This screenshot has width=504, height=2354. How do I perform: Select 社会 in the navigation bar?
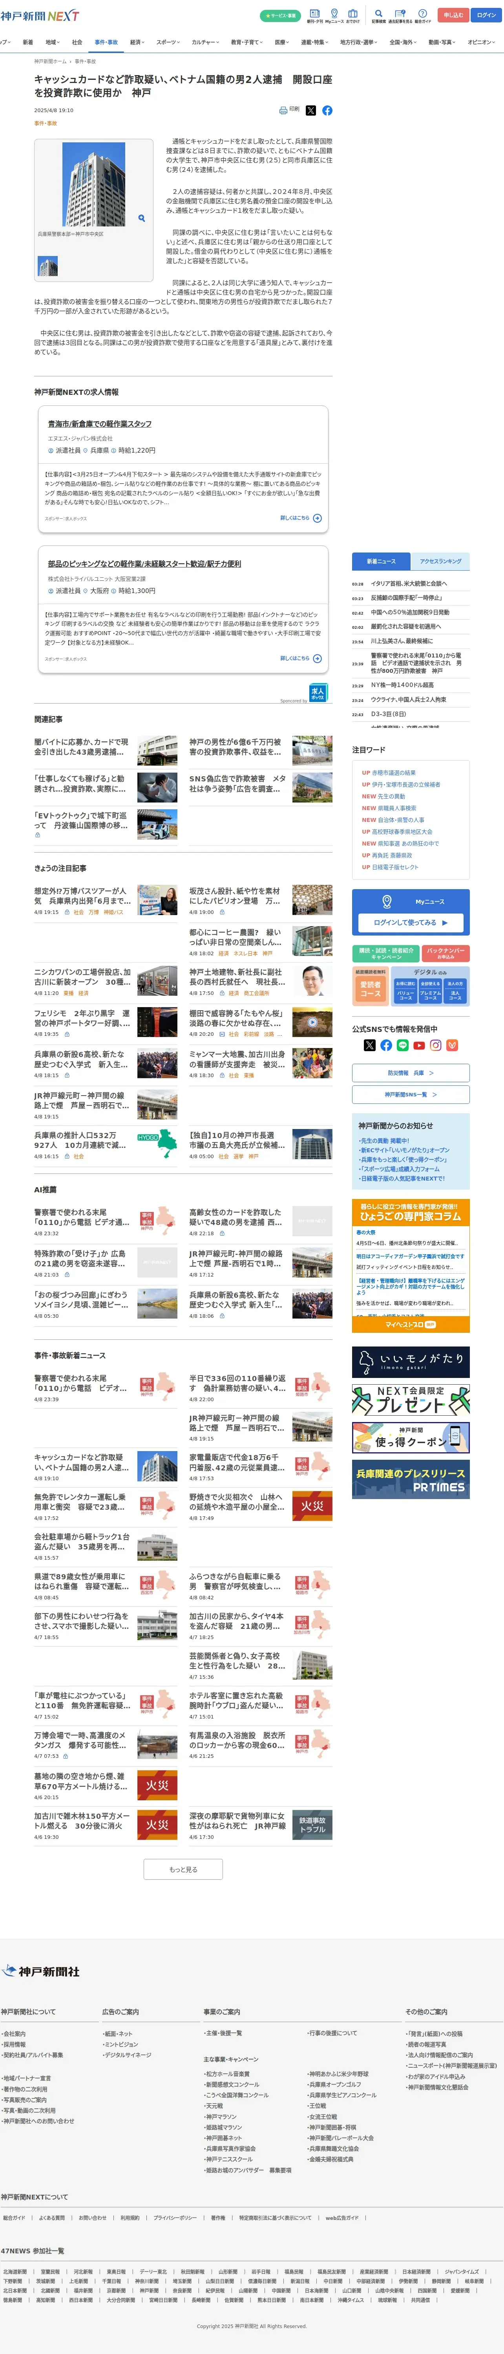(x=77, y=42)
